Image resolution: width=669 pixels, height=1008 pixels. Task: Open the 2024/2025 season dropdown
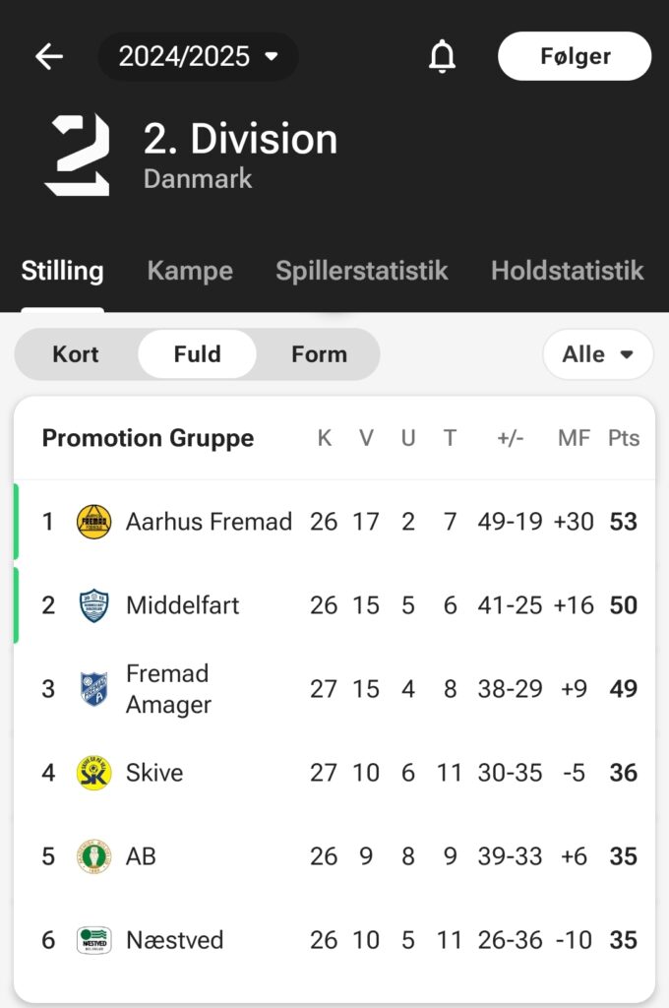pyautogui.click(x=198, y=56)
